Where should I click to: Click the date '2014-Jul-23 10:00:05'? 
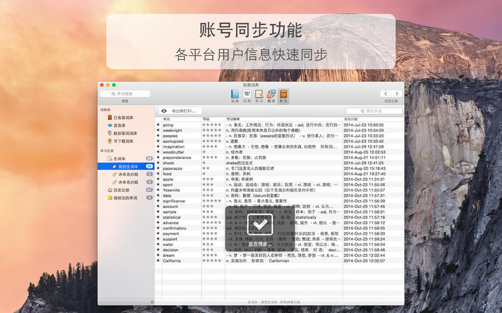(x=364, y=125)
